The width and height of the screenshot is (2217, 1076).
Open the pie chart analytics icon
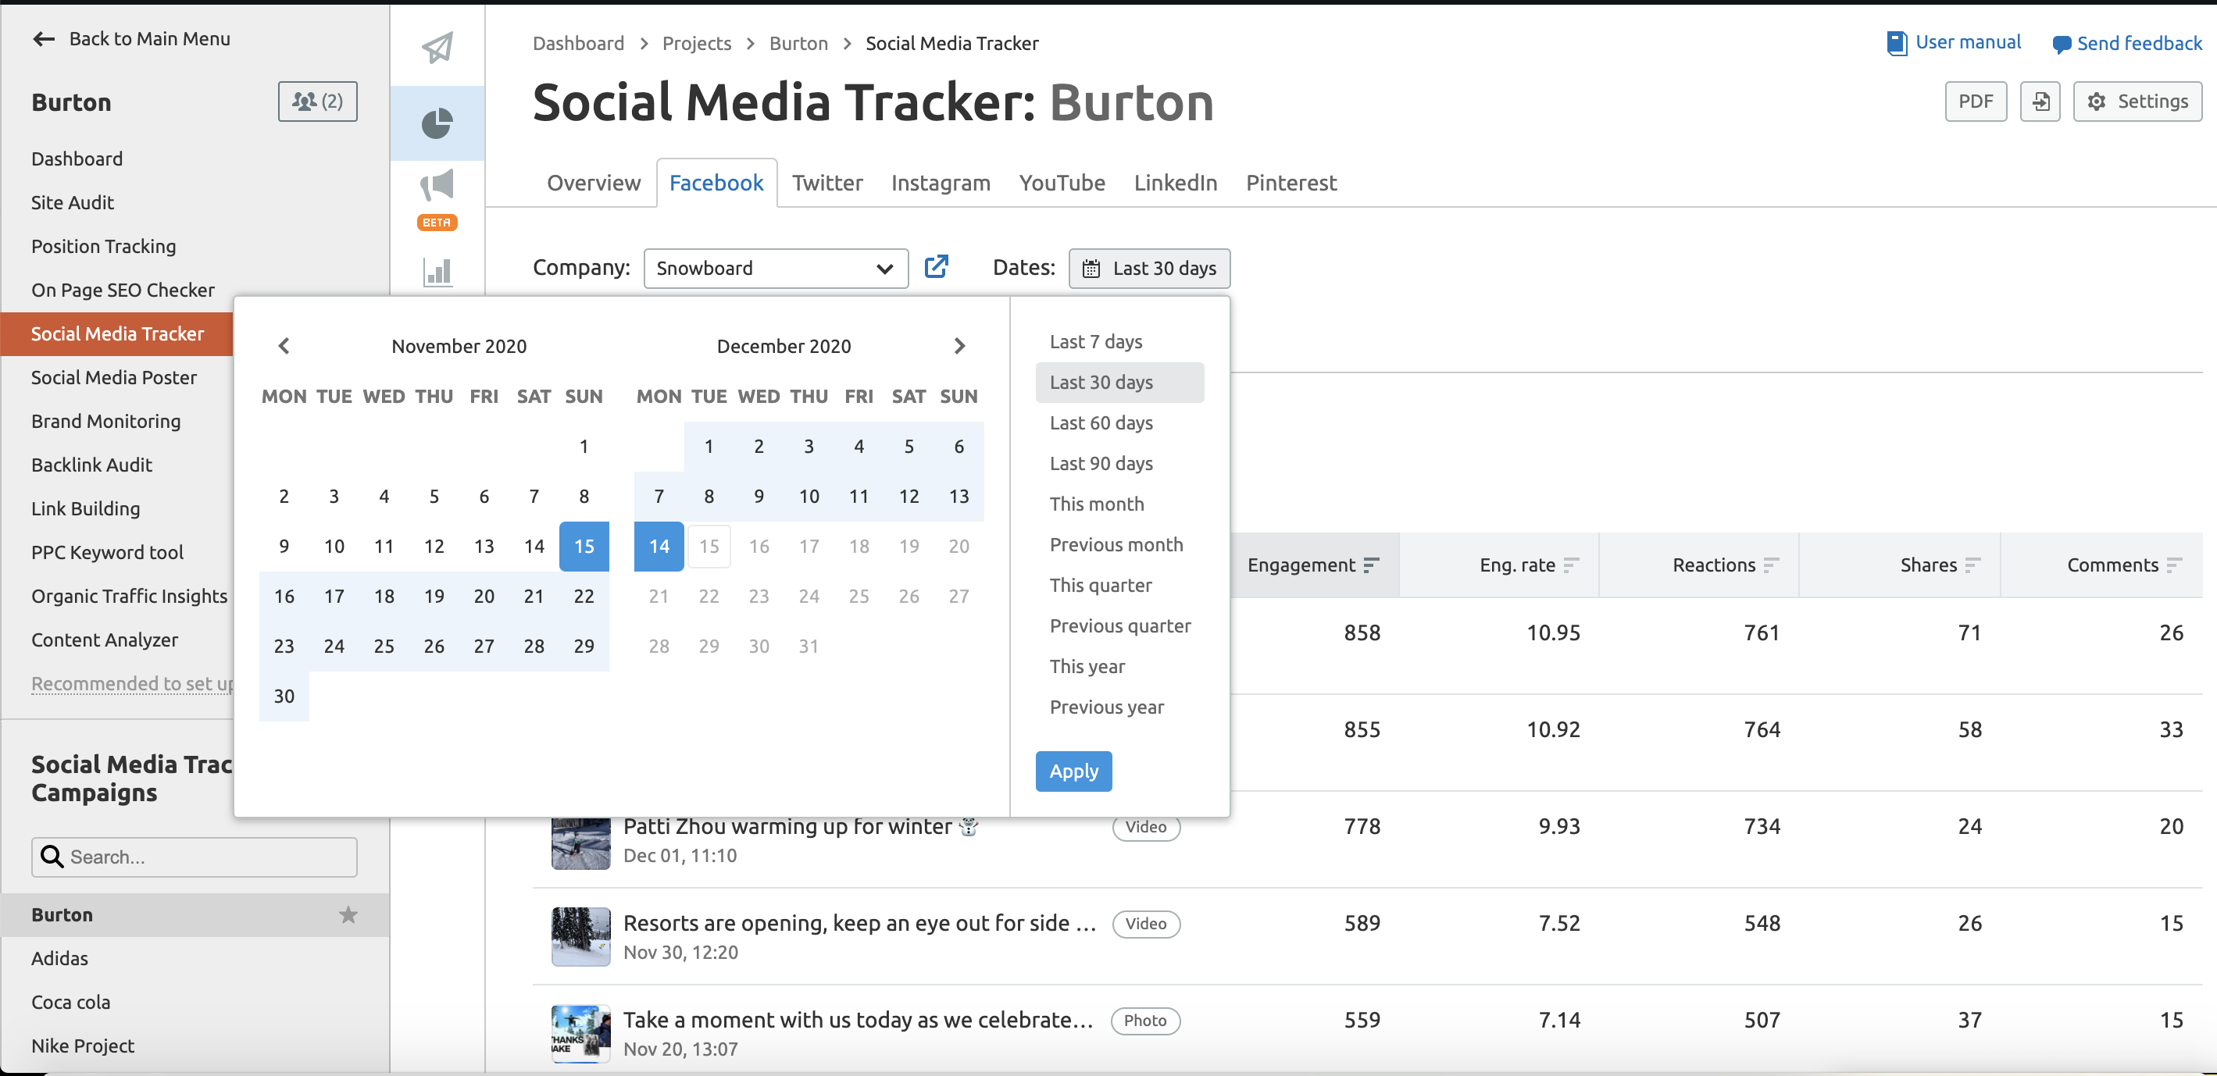click(x=440, y=123)
